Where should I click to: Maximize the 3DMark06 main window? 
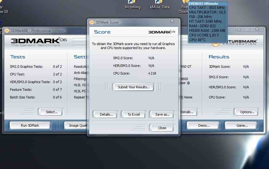point(247,29)
